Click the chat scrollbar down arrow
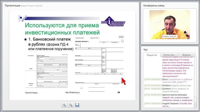200x112 pixels. coord(195,106)
